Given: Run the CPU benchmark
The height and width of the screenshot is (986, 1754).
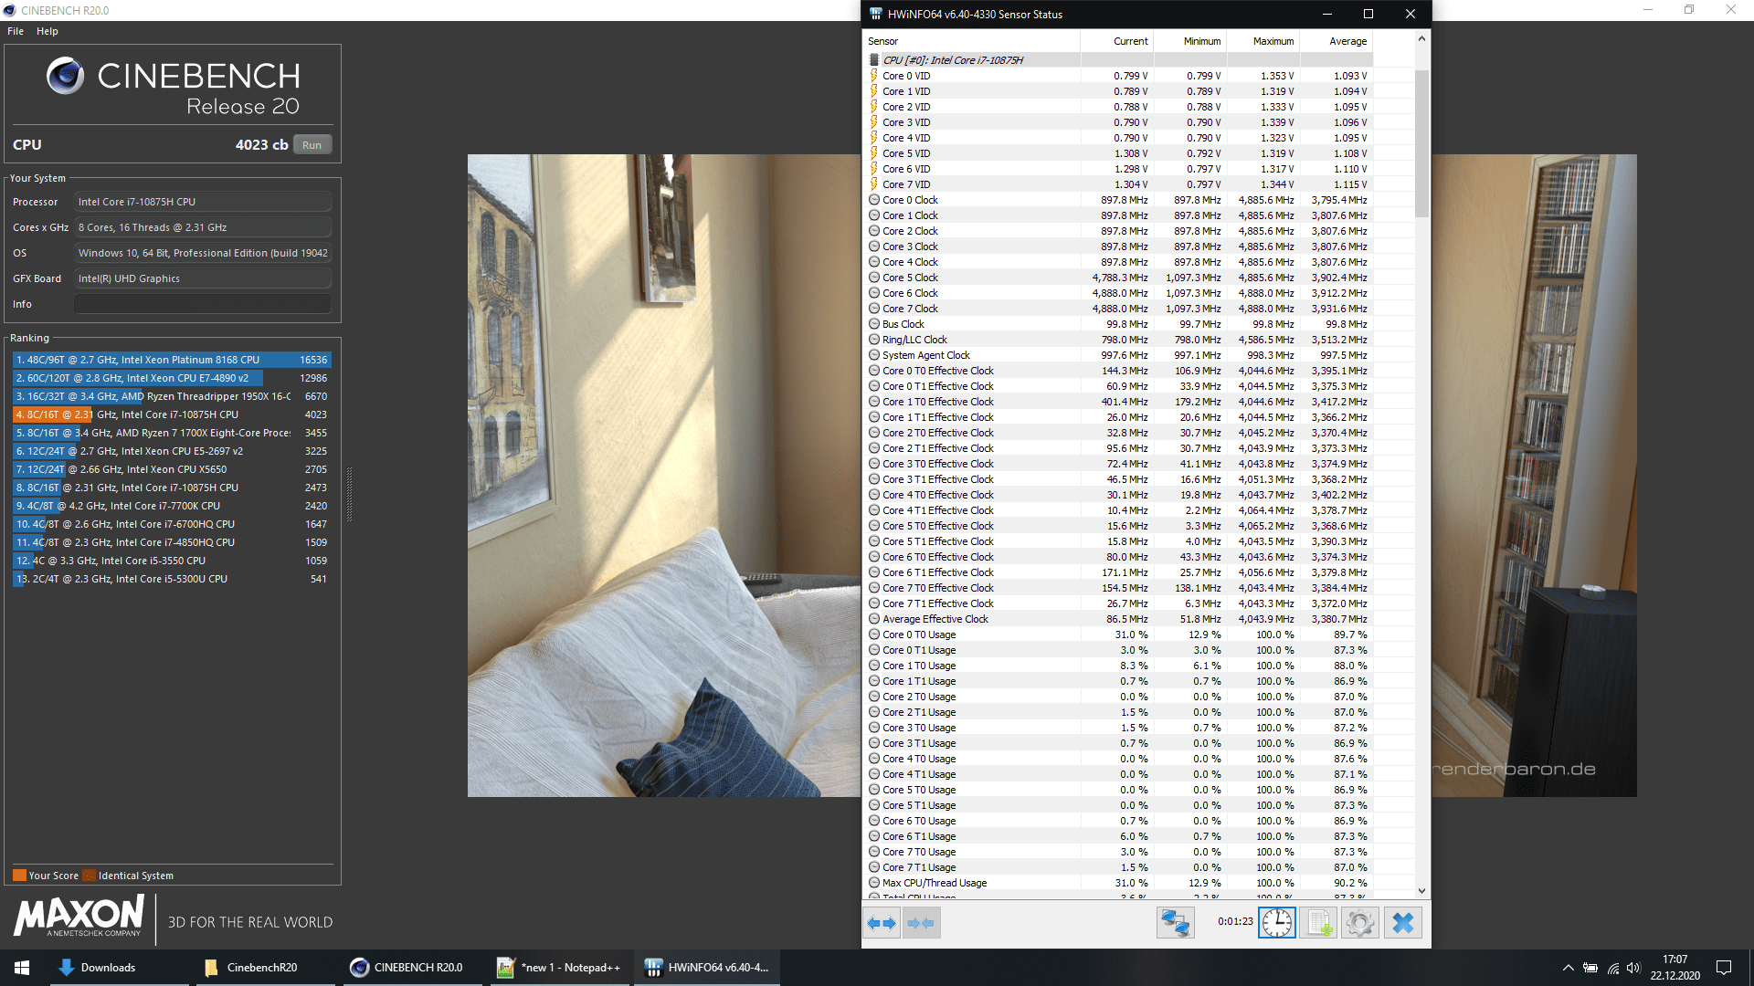Looking at the screenshot, I should [312, 145].
